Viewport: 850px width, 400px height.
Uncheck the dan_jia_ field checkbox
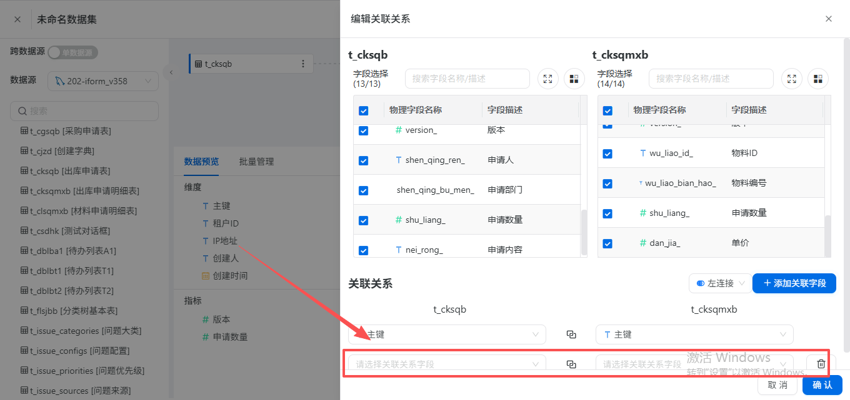[607, 243]
